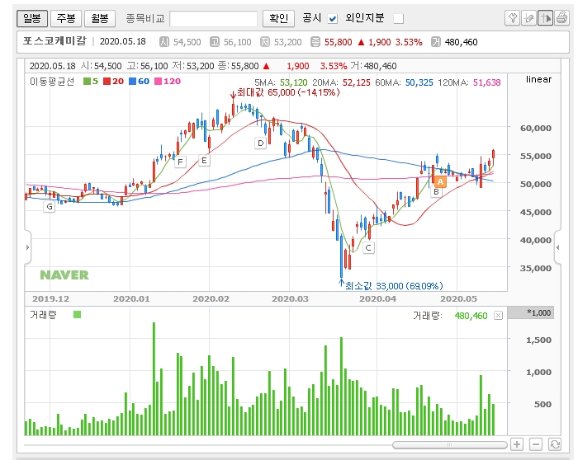The height and width of the screenshot is (460, 578).
Task: Switch to 일봉 daily chart tab
Action: pos(32,18)
